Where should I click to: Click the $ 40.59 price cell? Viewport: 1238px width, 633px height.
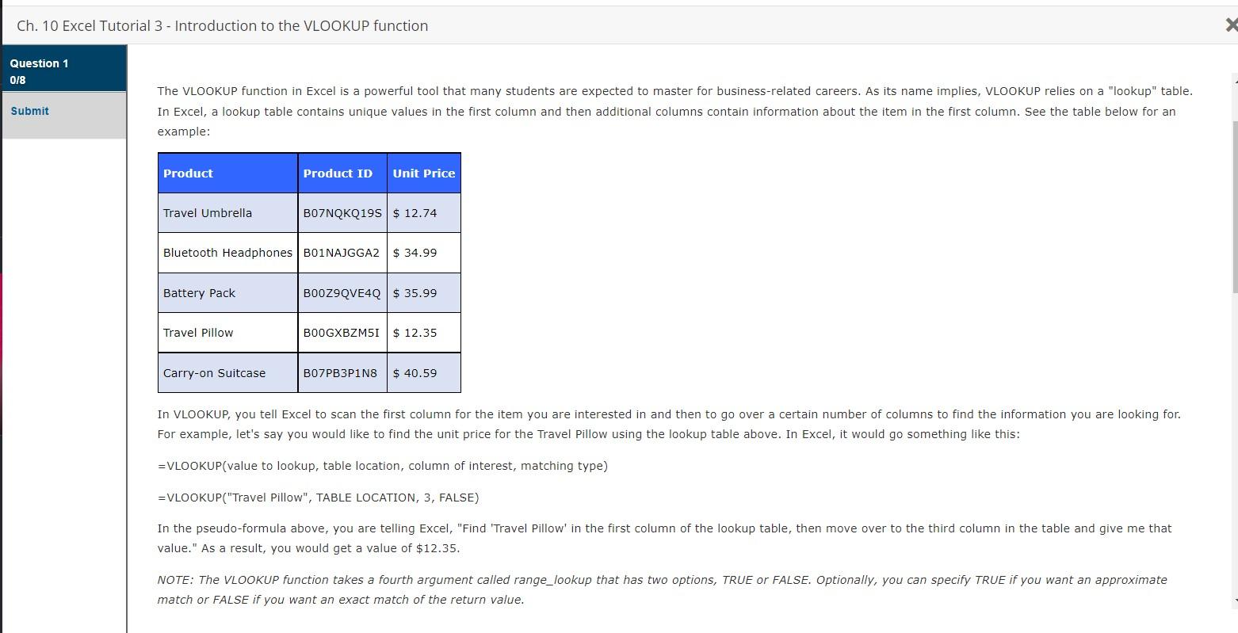[x=424, y=373]
